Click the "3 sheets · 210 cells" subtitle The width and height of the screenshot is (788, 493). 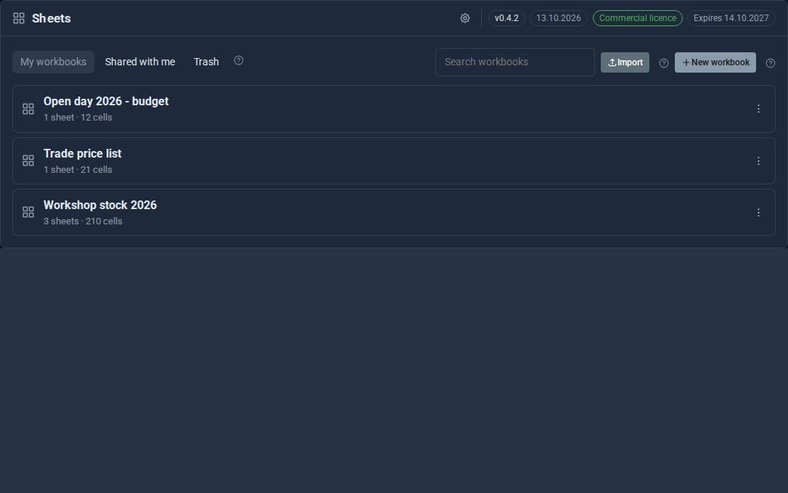click(83, 221)
